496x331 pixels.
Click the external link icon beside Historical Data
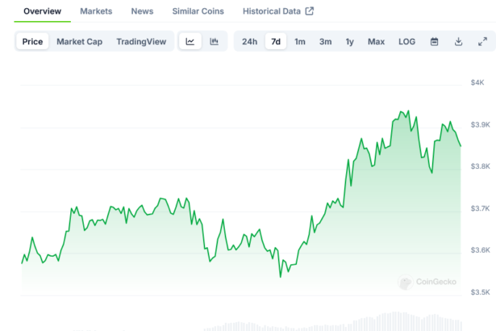tap(309, 11)
